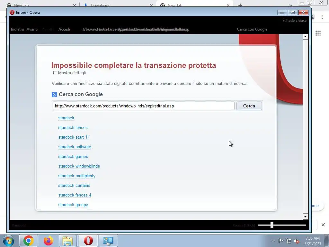
Task: Maximize the Opera window
Action: pos(293,13)
